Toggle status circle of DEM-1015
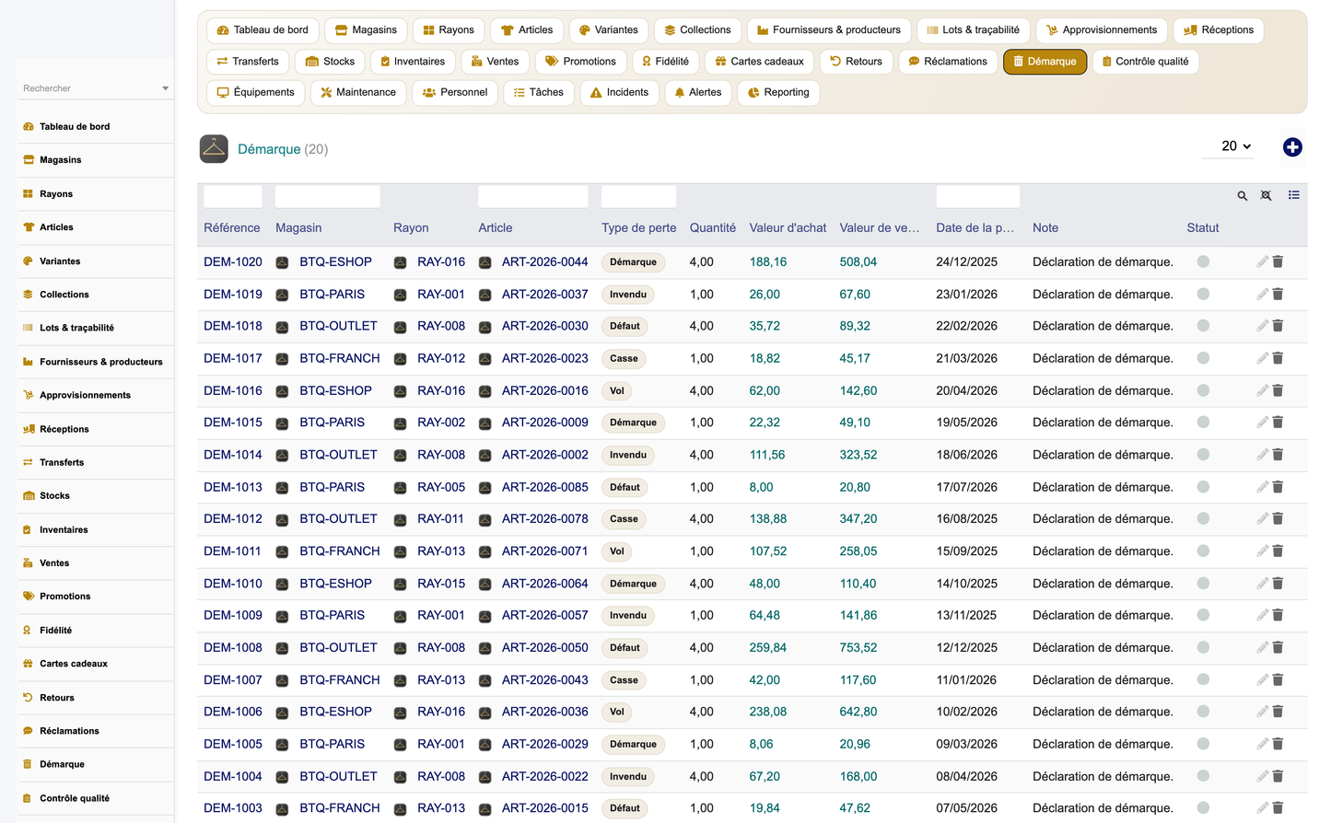Image resolution: width=1331 pixels, height=823 pixels. (x=1203, y=423)
